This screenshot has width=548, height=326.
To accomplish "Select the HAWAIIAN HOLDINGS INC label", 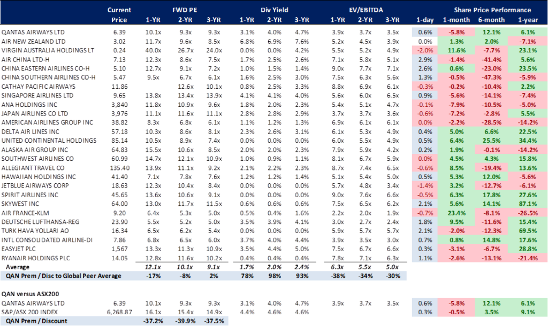I will click(39, 177).
